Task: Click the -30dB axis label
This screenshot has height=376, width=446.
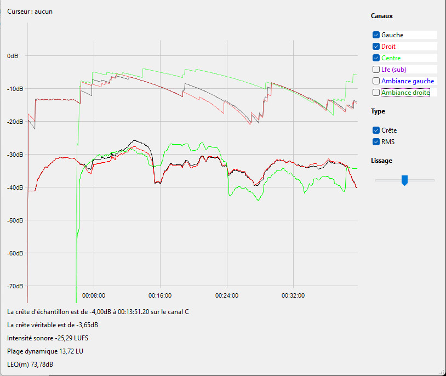Action: (15, 155)
